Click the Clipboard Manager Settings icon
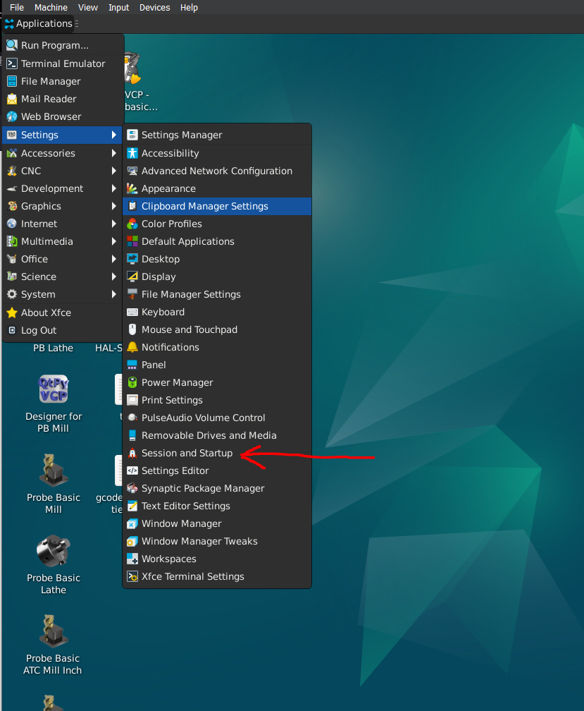 pos(132,206)
